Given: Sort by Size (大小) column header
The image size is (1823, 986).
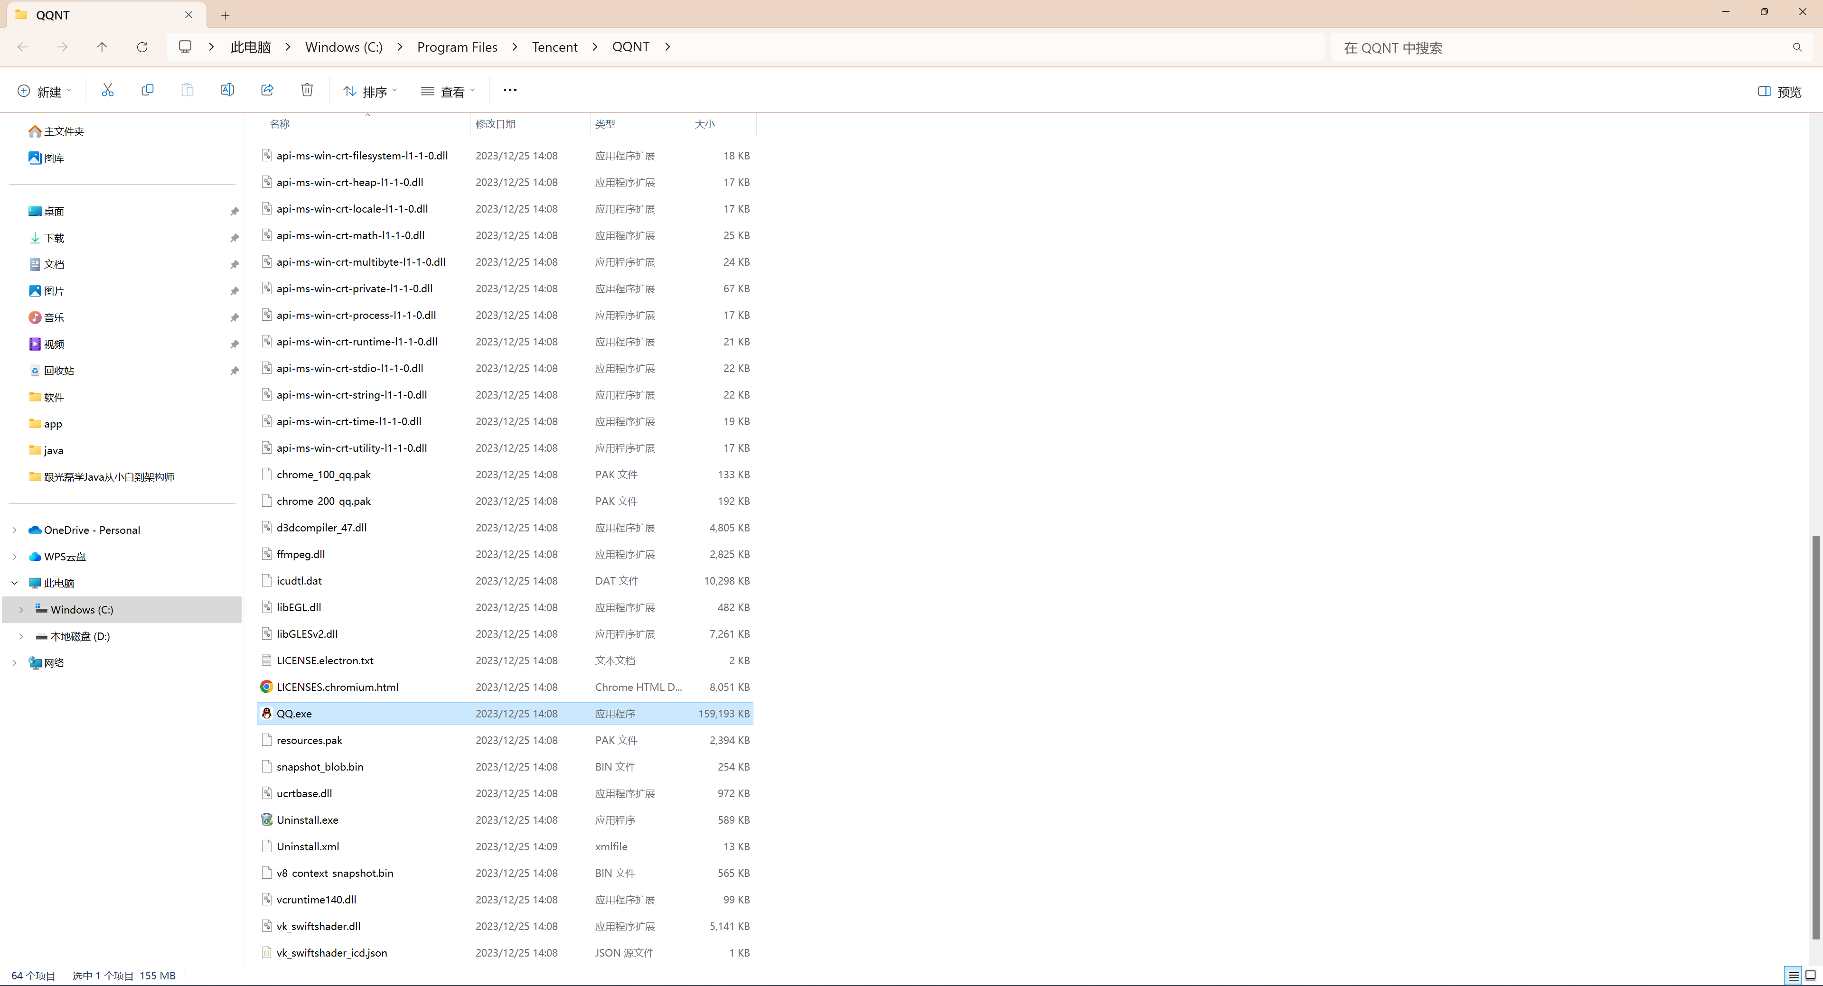Looking at the screenshot, I should tap(705, 124).
